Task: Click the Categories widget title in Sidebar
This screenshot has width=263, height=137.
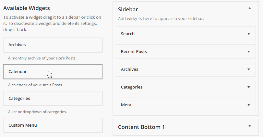Action: (132, 87)
